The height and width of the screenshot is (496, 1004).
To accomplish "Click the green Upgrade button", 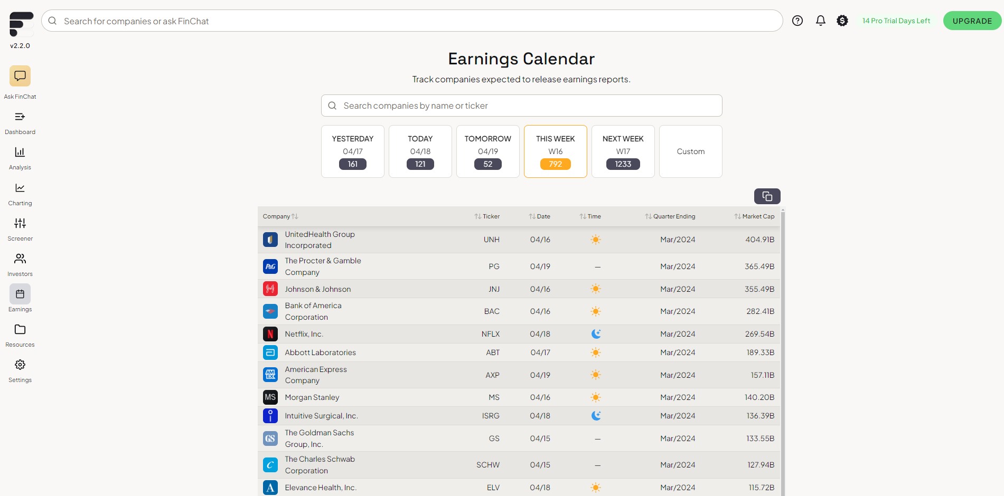I will pos(972,21).
